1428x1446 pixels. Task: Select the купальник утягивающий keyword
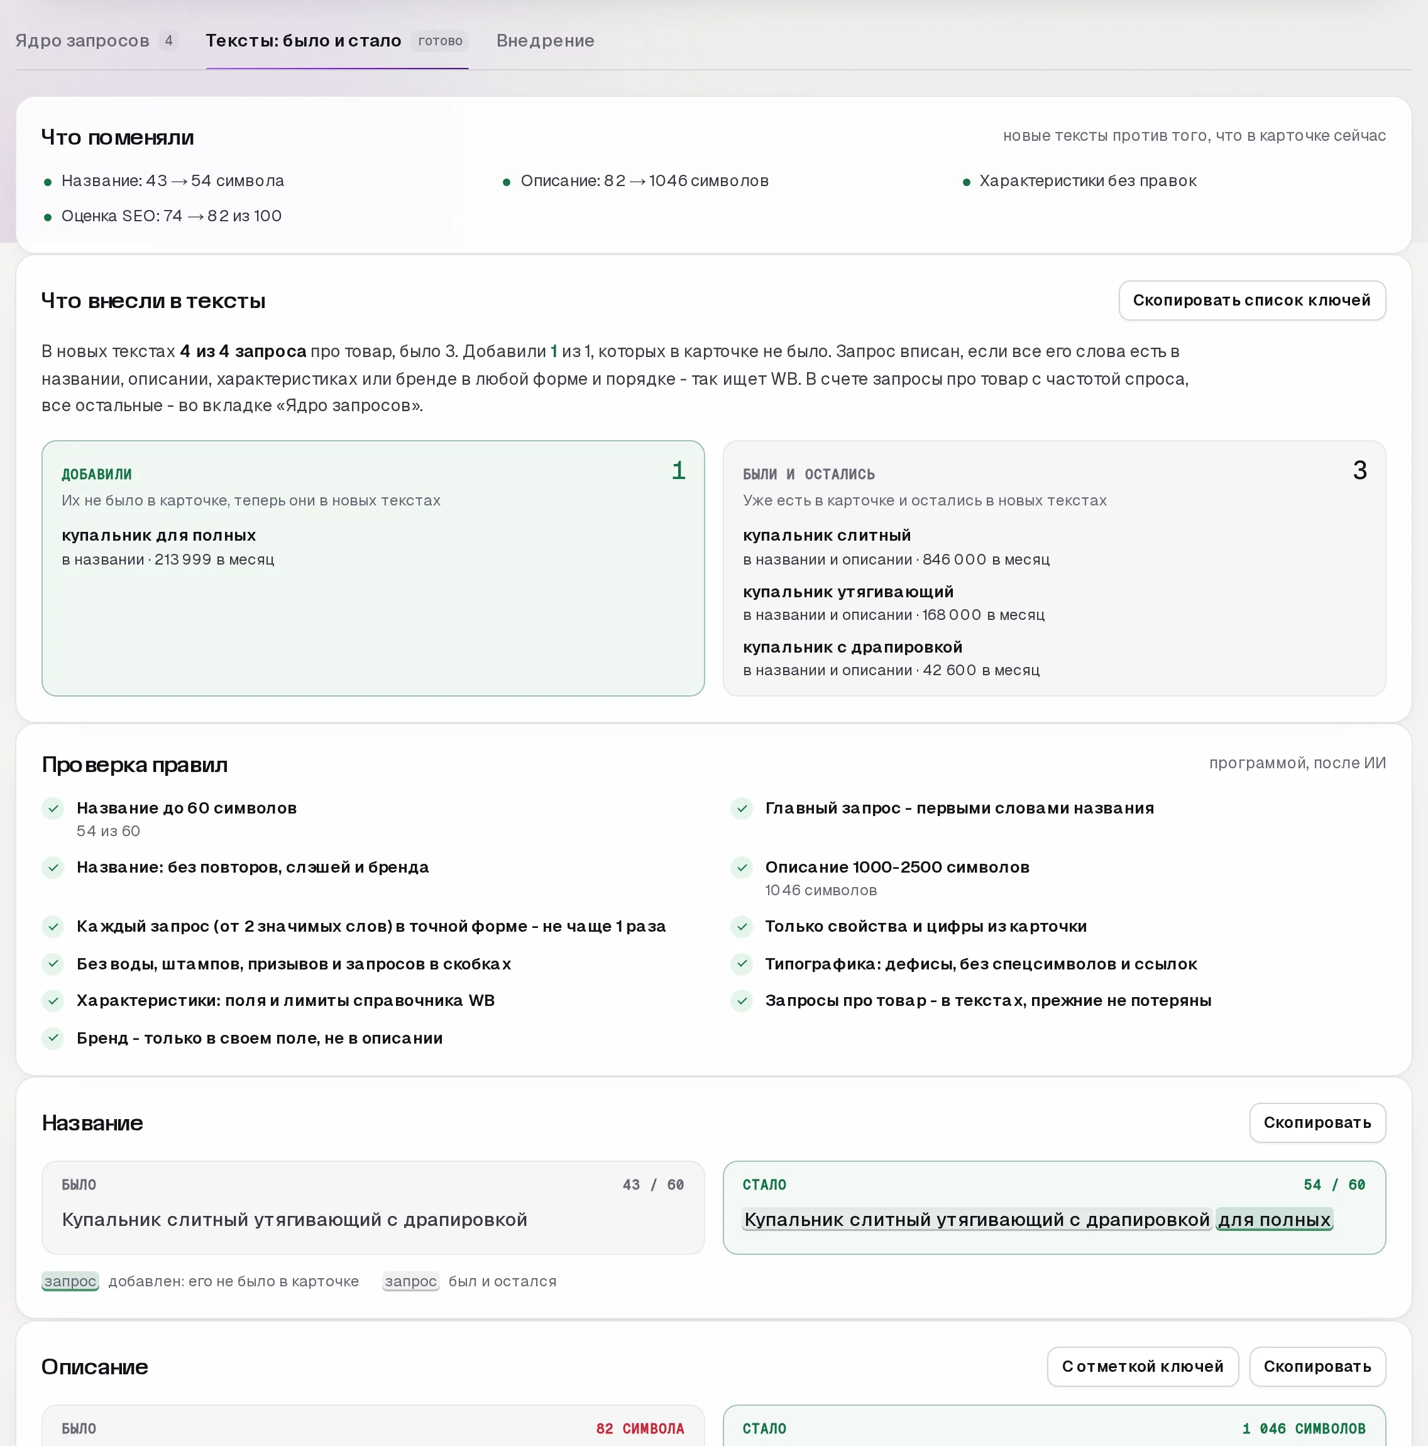[x=848, y=591]
